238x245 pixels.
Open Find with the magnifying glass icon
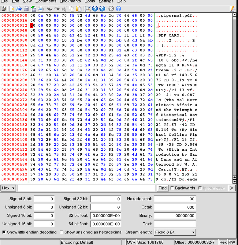[x=87, y=9]
